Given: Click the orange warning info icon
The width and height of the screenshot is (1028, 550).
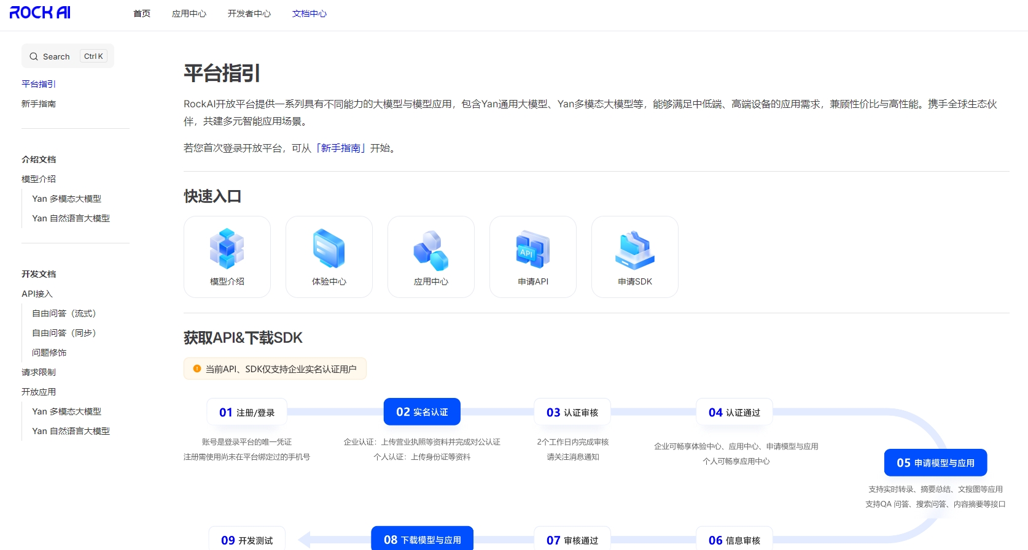Looking at the screenshot, I should tap(197, 369).
